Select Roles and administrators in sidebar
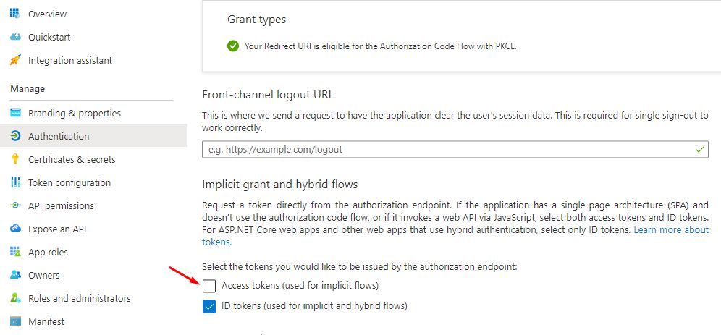The image size is (721, 335). [79, 298]
